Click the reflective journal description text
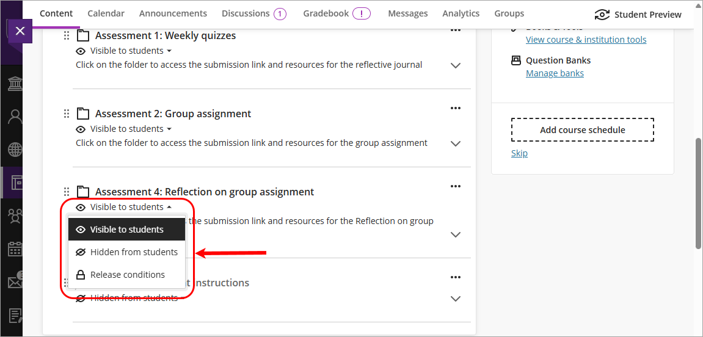 tap(249, 65)
